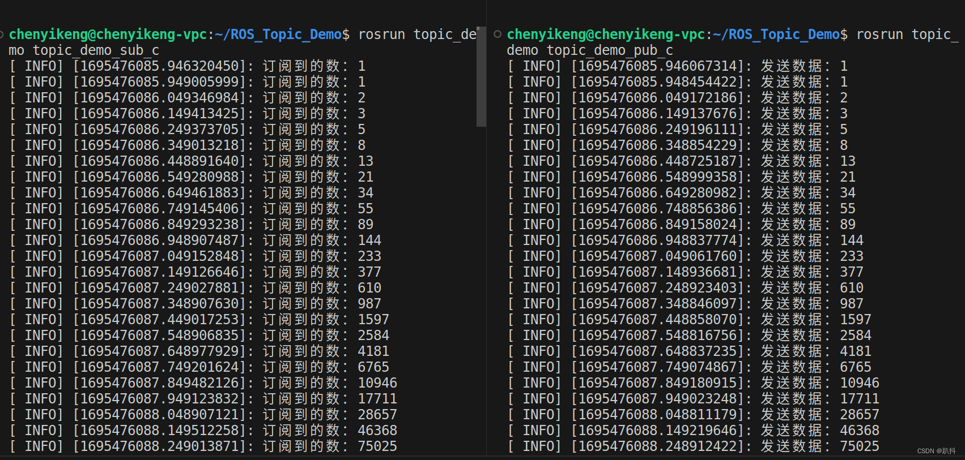Image resolution: width=965 pixels, height=460 pixels.
Task: Click publisher line with timestamp 1695476087.648837235
Action: pos(690,351)
